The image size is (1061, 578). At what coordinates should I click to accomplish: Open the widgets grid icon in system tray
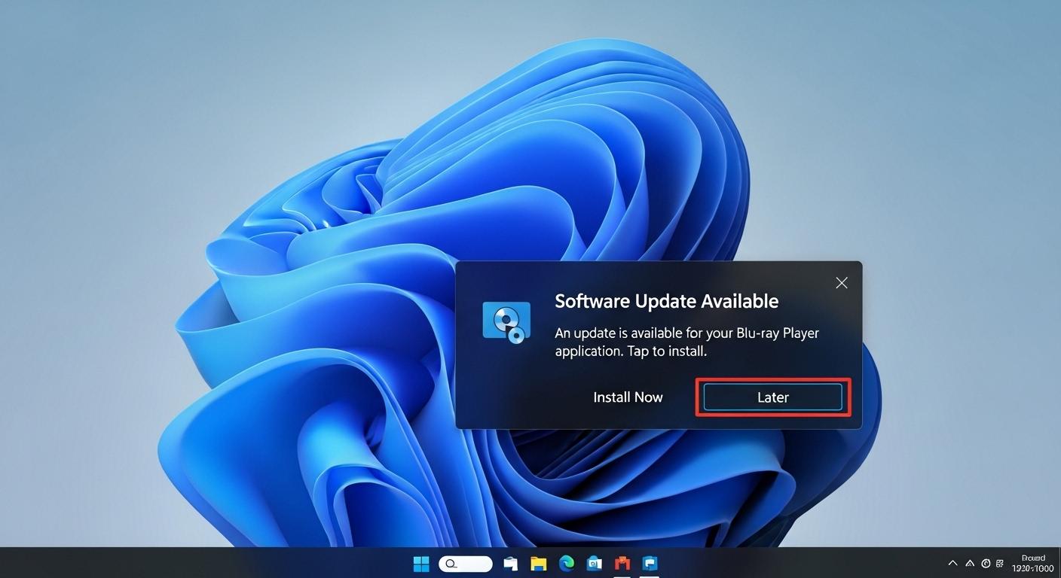pos(1000,563)
